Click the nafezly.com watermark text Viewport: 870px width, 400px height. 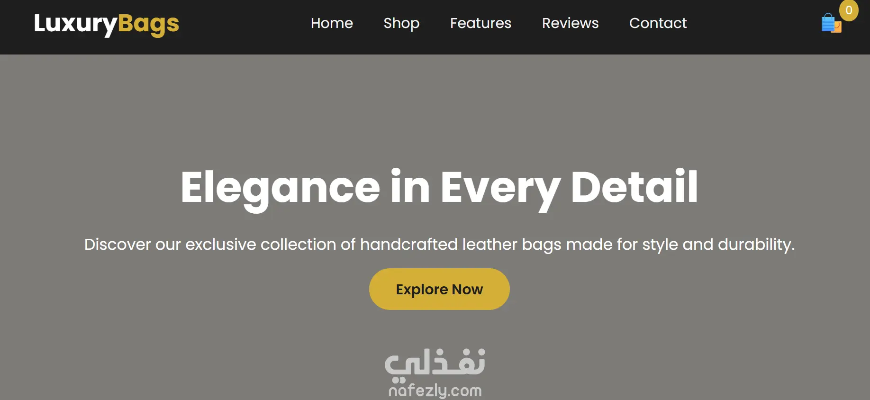click(x=435, y=391)
